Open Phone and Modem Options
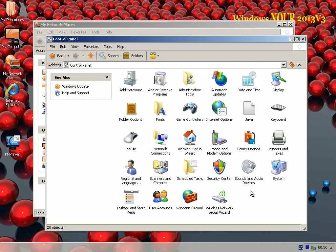336x252 pixels. [219, 142]
